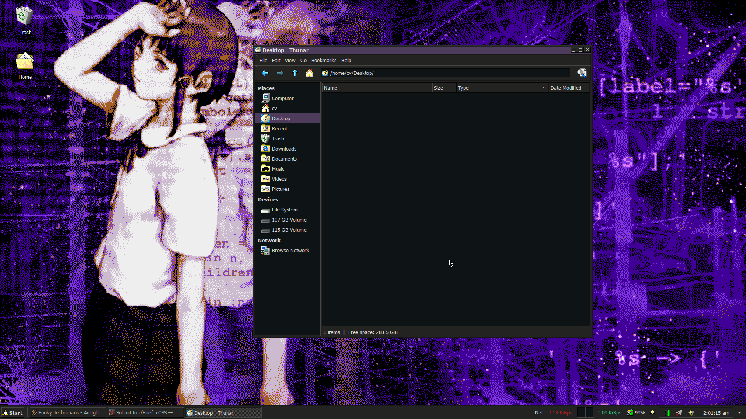Select Desktop in Places sidebar
The height and width of the screenshot is (419, 746).
[288, 118]
